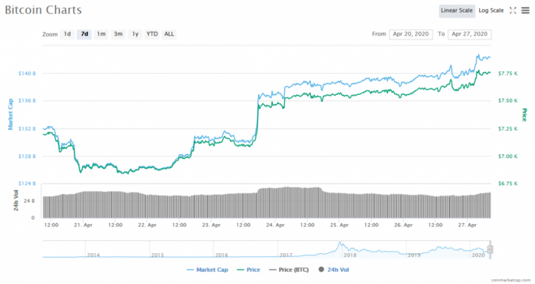Image resolution: width=535 pixels, height=284 pixels.
Task: Click the 24. Apr x-axis label
Action: [275, 225]
